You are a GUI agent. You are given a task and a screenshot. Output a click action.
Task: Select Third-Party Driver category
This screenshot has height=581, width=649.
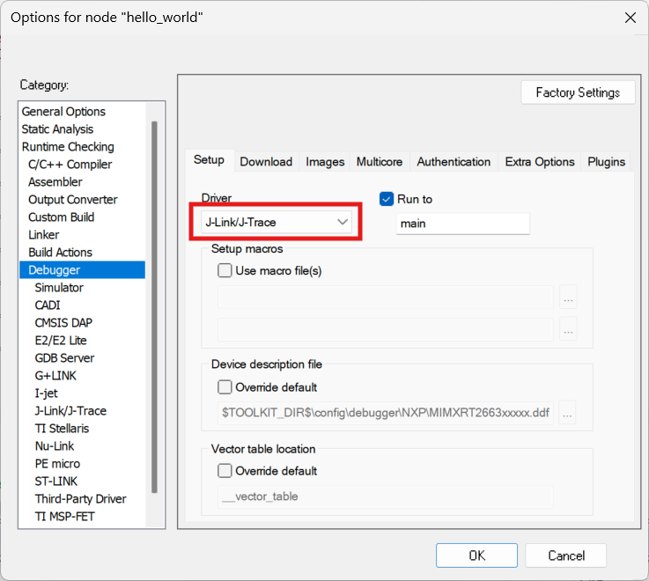[x=81, y=498]
